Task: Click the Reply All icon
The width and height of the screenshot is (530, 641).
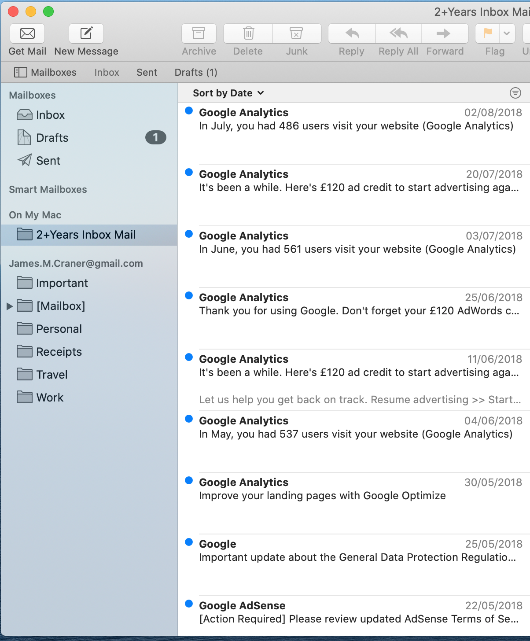Action: [x=398, y=33]
